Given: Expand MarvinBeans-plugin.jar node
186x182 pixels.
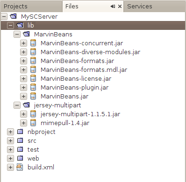Looking at the screenshot, I should click(23, 87).
